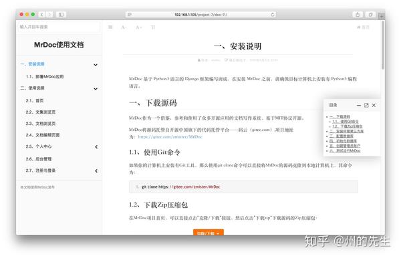Decrease font size with A- icon
The width and height of the screenshot is (401, 258).
124,27
